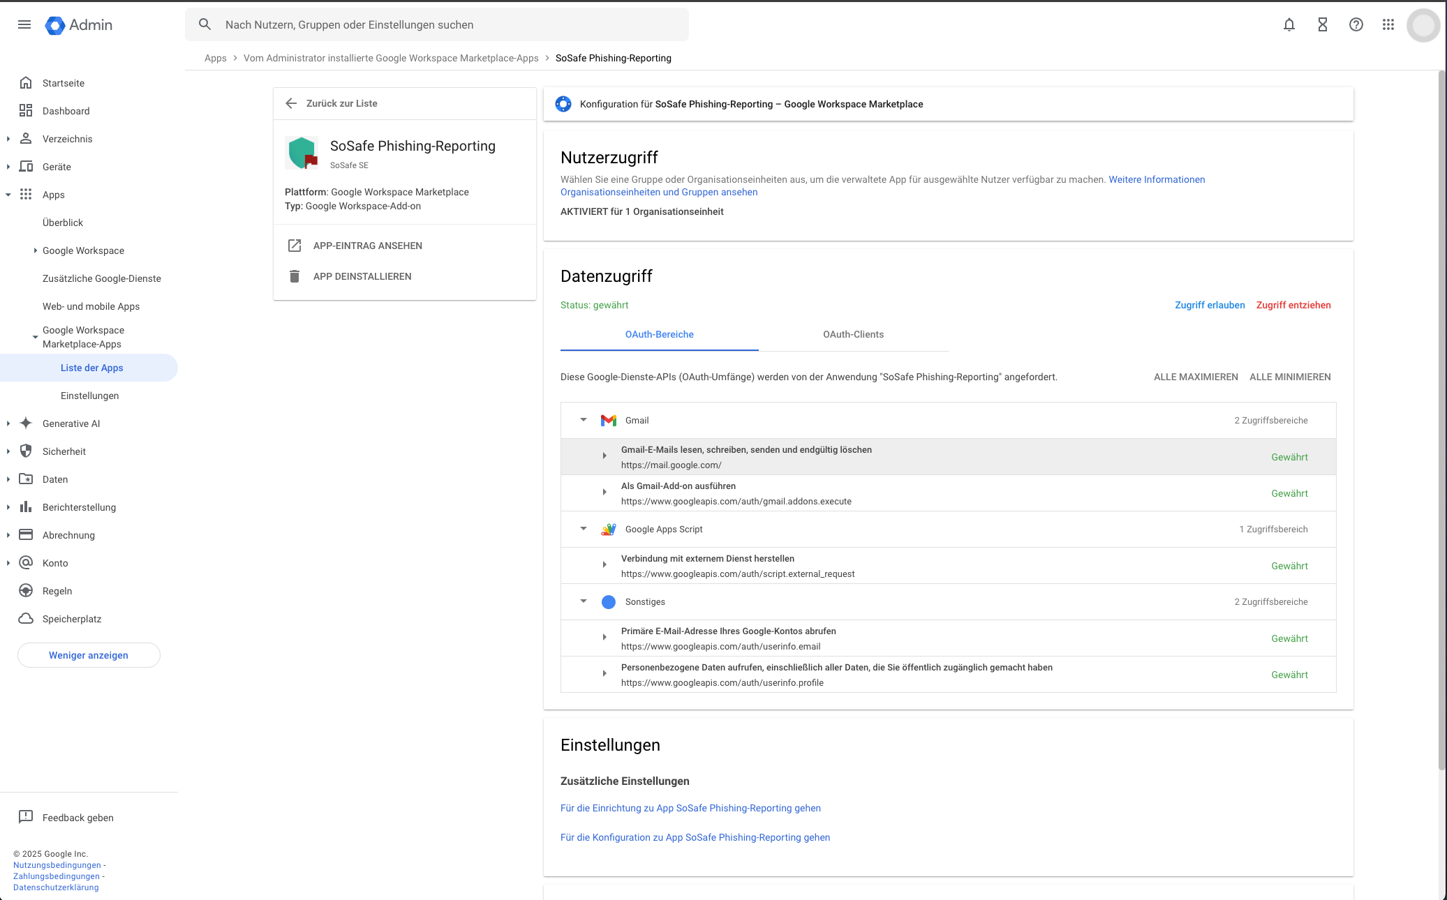Click the Gmail icon in the scopes list

coord(609,420)
